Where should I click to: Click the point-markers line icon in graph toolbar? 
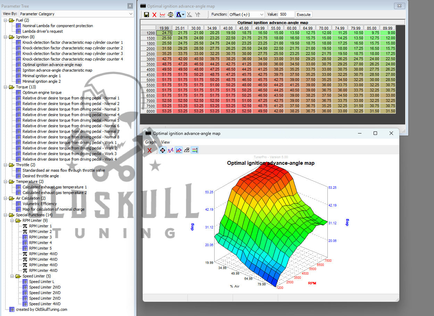[170, 150]
